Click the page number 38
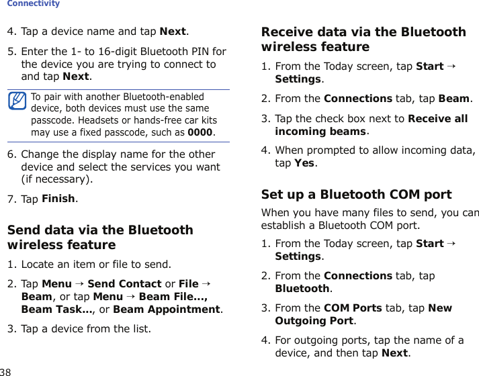Screen dimensions: 479x376 pos(5,371)
